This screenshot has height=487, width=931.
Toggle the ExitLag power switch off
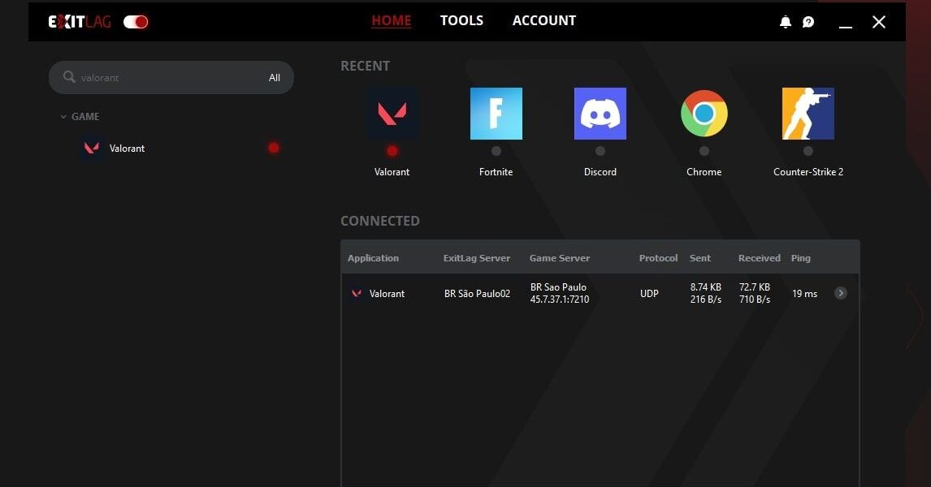(x=136, y=22)
